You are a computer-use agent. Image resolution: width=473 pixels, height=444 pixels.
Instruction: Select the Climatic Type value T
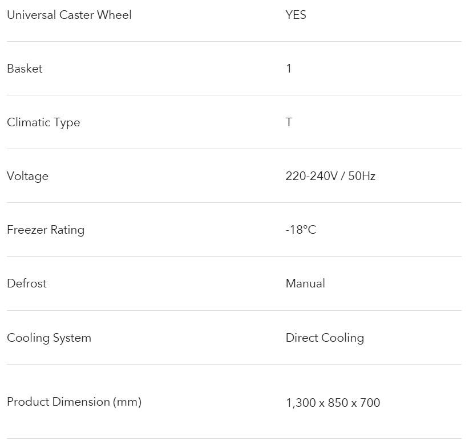[289, 122]
